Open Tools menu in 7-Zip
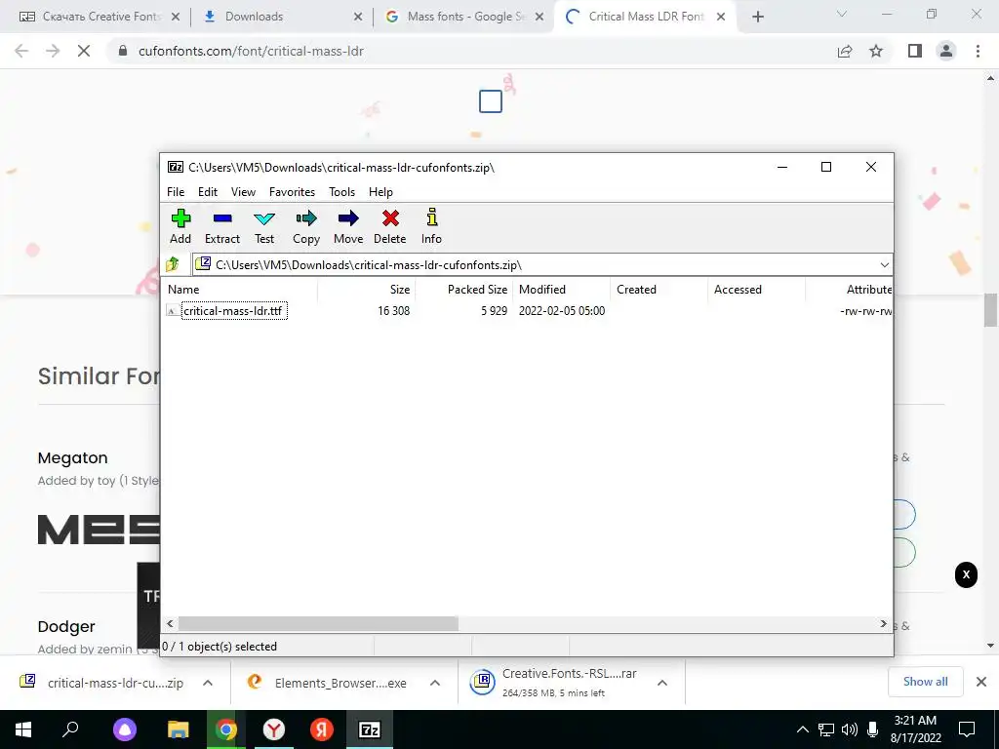 click(x=342, y=192)
